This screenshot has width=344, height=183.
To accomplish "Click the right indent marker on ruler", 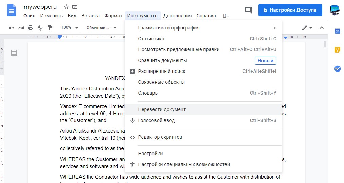I will click(x=286, y=38).
